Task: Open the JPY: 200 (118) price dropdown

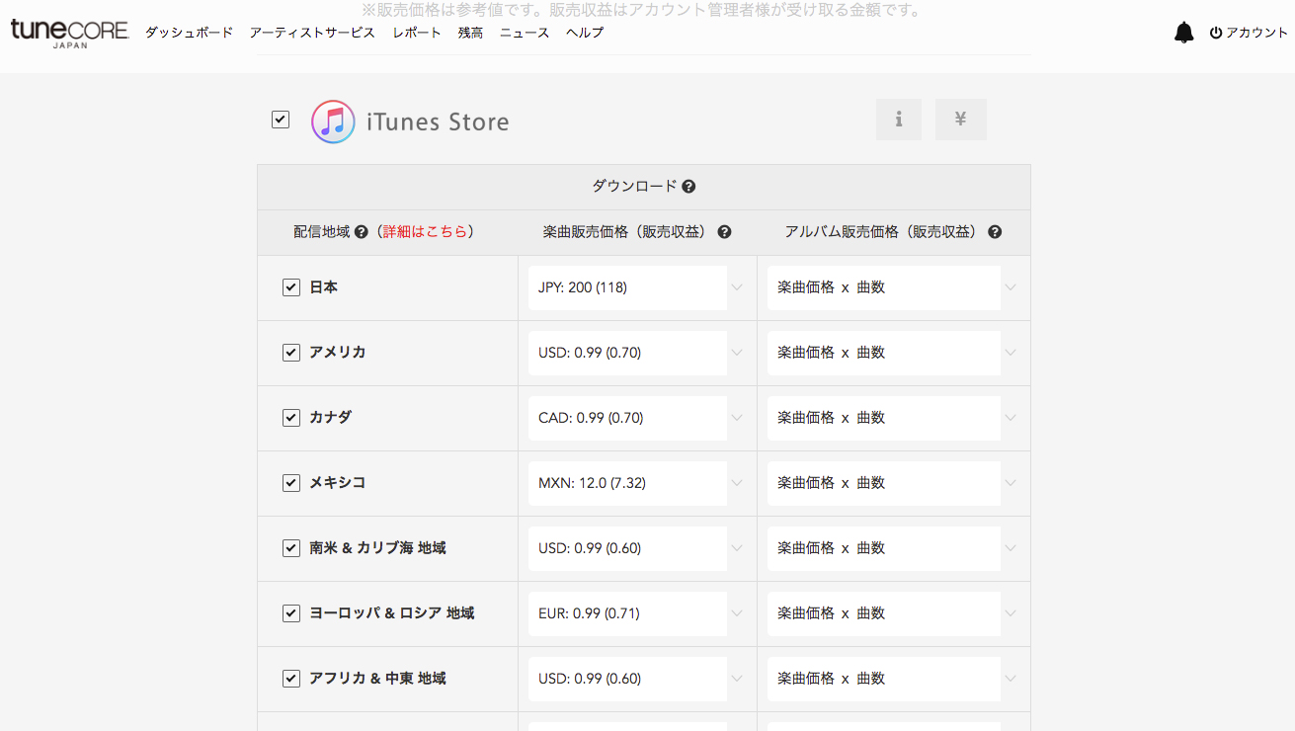Action: point(637,287)
